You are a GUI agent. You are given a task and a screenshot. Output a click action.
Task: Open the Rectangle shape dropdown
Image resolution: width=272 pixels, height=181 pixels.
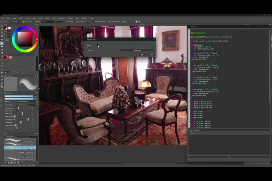pos(15,21)
